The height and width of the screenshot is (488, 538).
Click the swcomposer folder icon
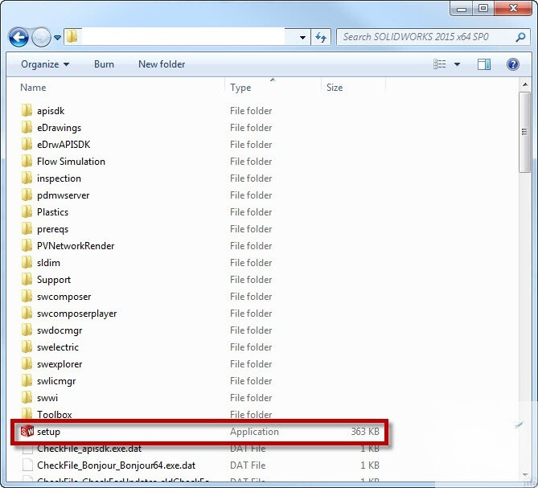click(x=27, y=296)
